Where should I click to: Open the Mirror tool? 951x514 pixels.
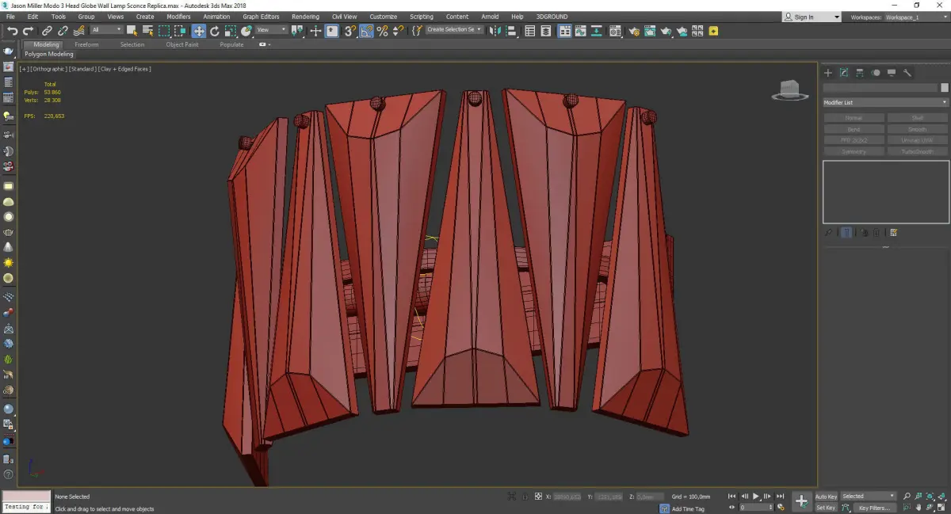coord(495,31)
